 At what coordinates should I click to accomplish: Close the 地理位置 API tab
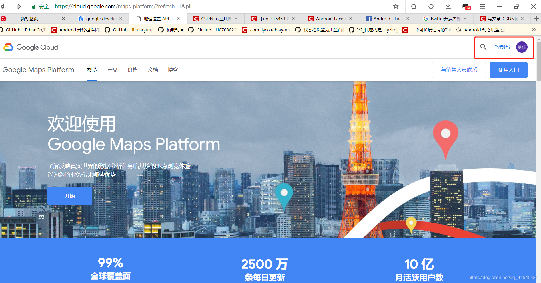coord(178,19)
